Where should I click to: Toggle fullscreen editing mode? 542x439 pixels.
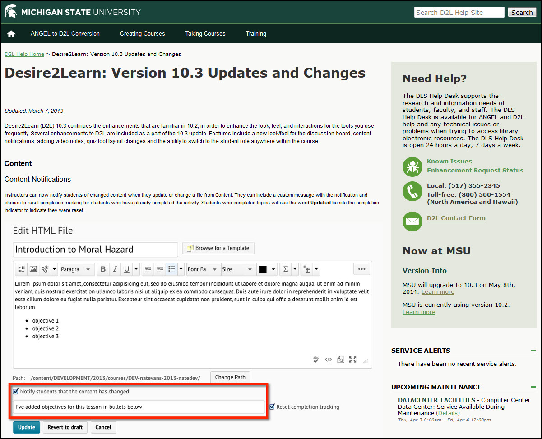tap(352, 360)
